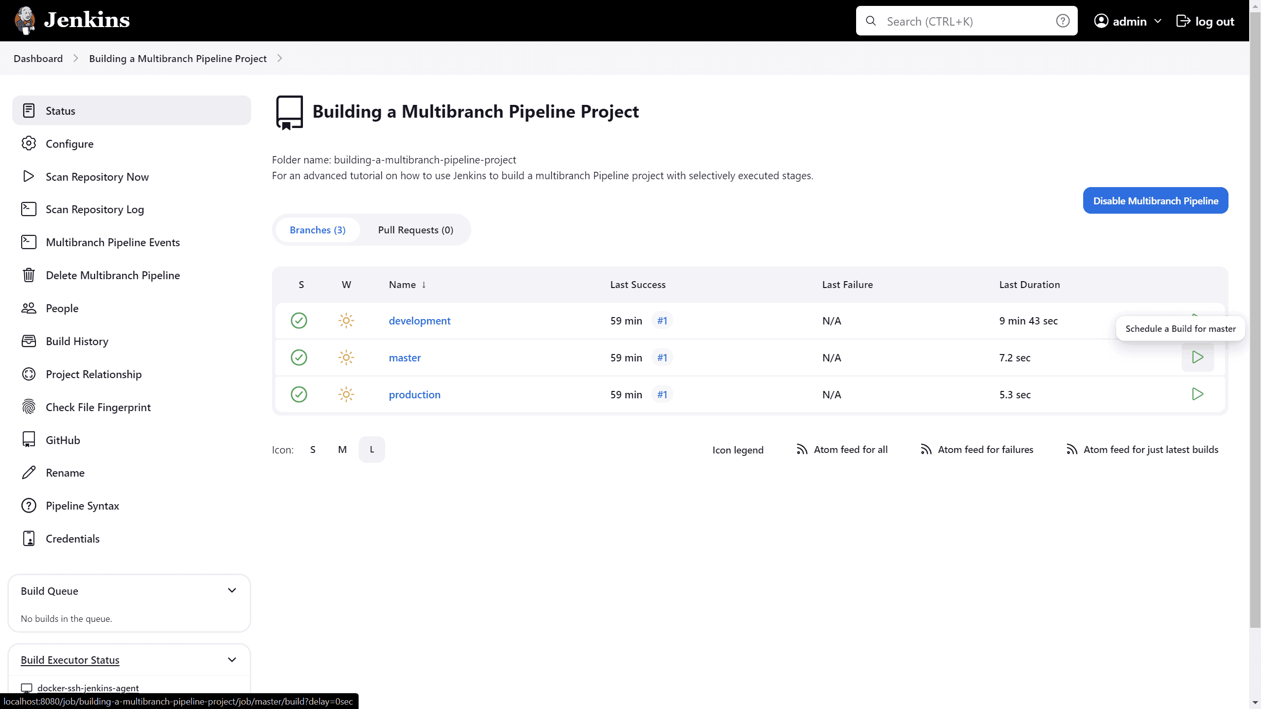Collapse the Build Executor Status panel
The width and height of the screenshot is (1261, 709).
point(232,660)
